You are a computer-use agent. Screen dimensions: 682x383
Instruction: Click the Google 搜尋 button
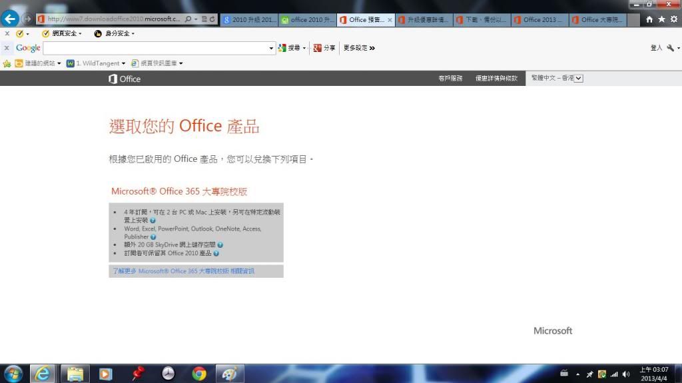(x=289, y=48)
